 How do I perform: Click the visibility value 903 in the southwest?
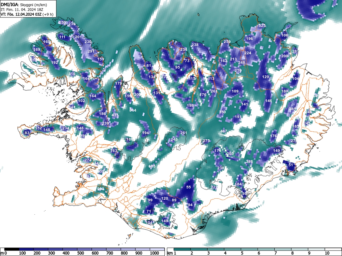(x=101, y=188)
